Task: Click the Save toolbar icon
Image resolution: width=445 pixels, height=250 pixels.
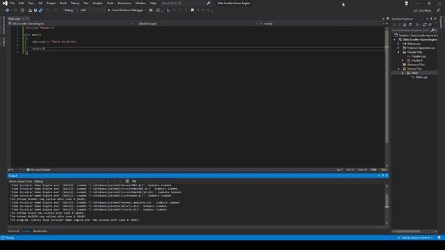Action: pyautogui.click(x=35, y=10)
